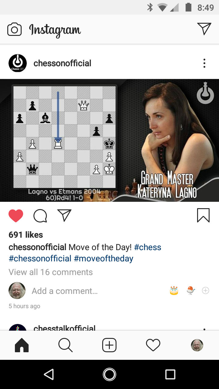
Task: Open the chess move post image
Action: click(109, 140)
